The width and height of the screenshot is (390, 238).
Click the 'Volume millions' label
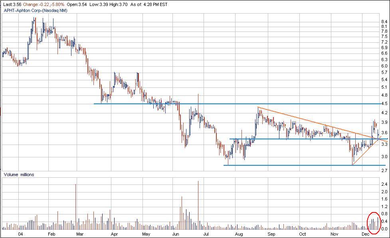(19, 175)
